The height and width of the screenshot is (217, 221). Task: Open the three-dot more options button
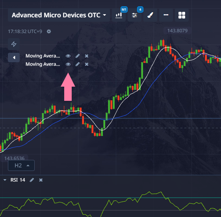166,15
